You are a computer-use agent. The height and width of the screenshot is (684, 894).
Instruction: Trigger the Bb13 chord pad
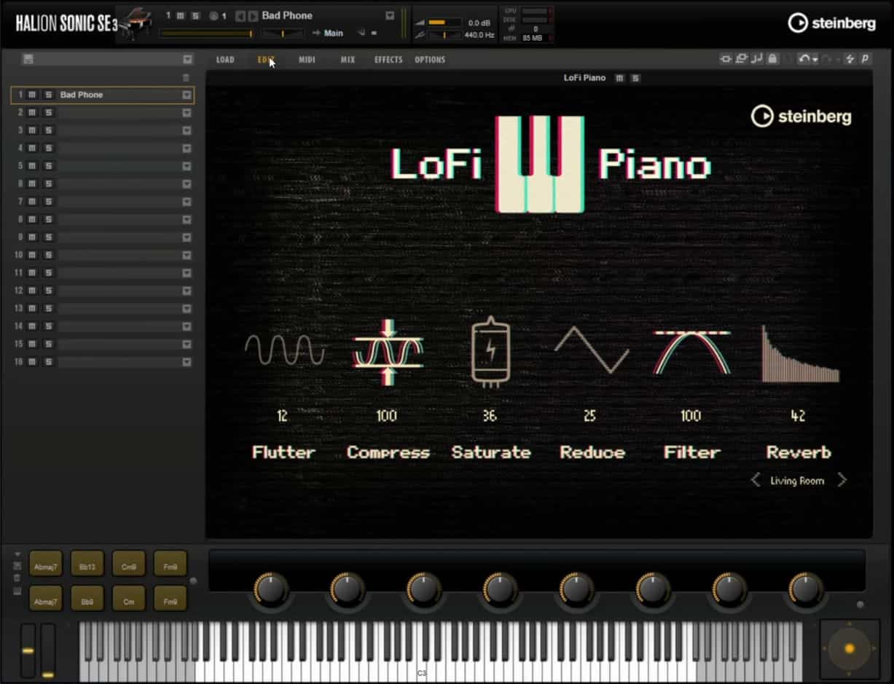(87, 564)
